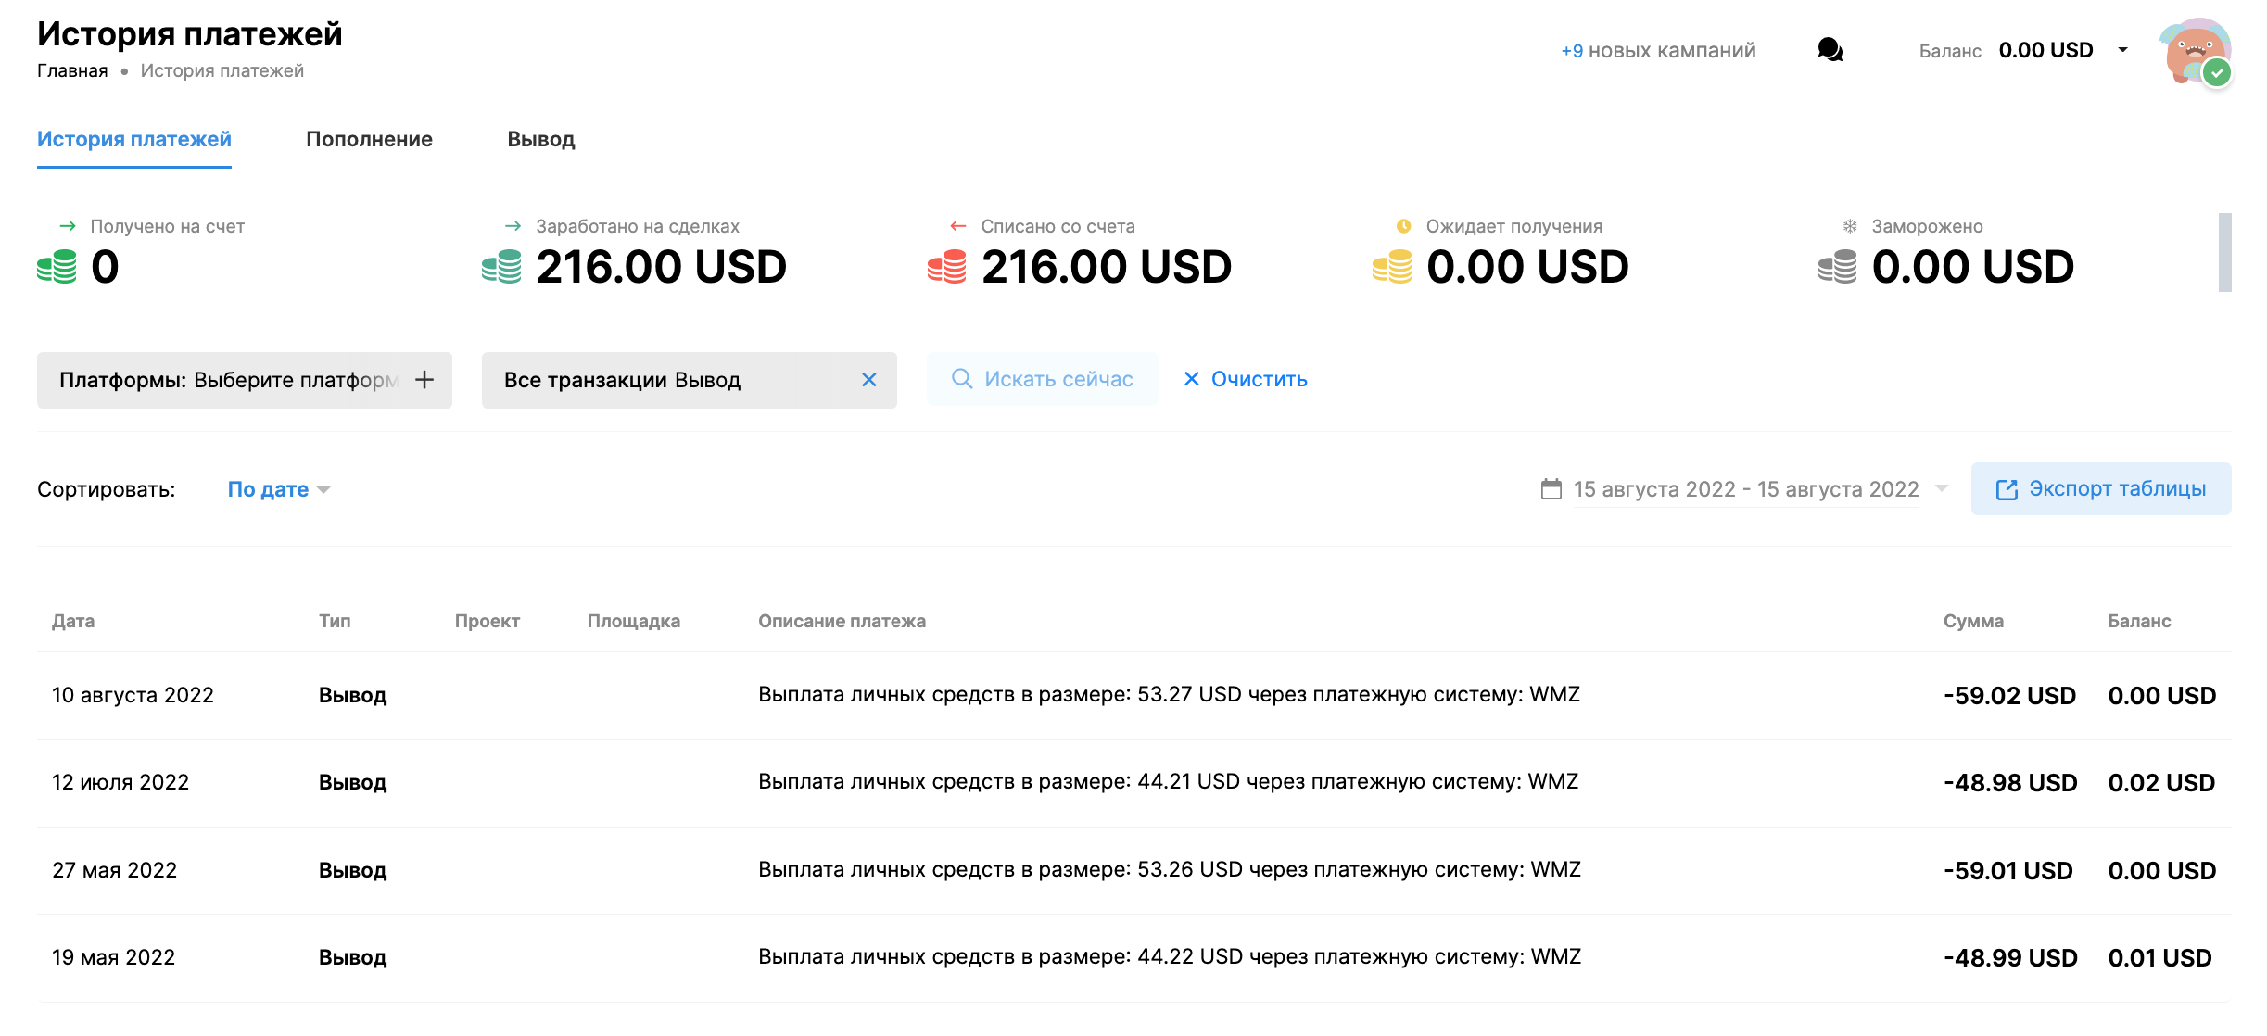Switch to the Вывод tab
Image resolution: width=2267 pixels, height=1036 pixels.
[540, 139]
